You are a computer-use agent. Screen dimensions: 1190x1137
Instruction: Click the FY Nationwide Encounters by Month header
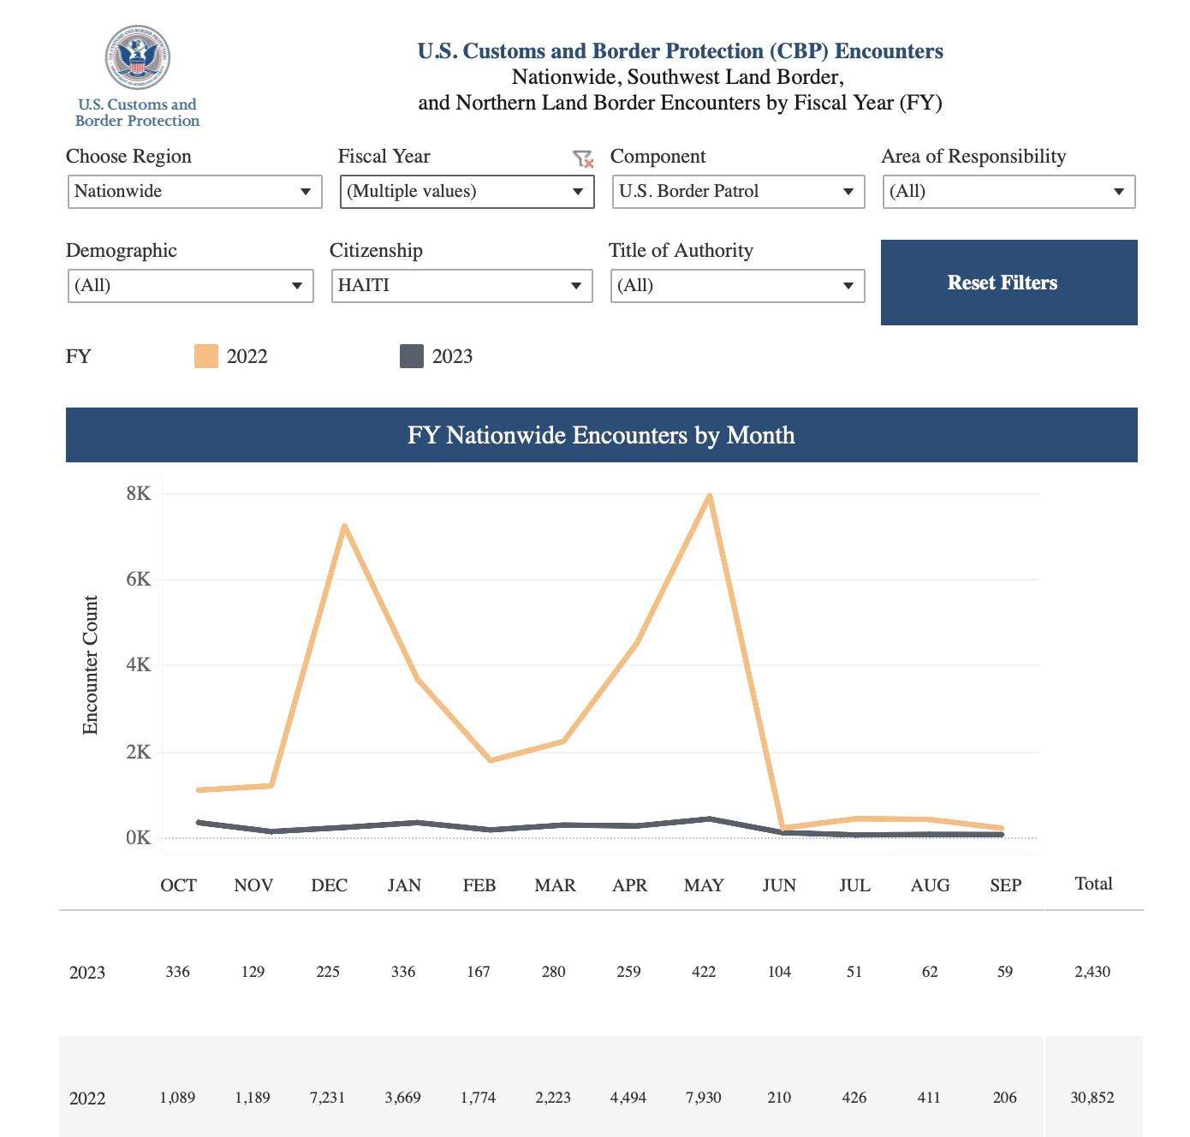tap(602, 435)
